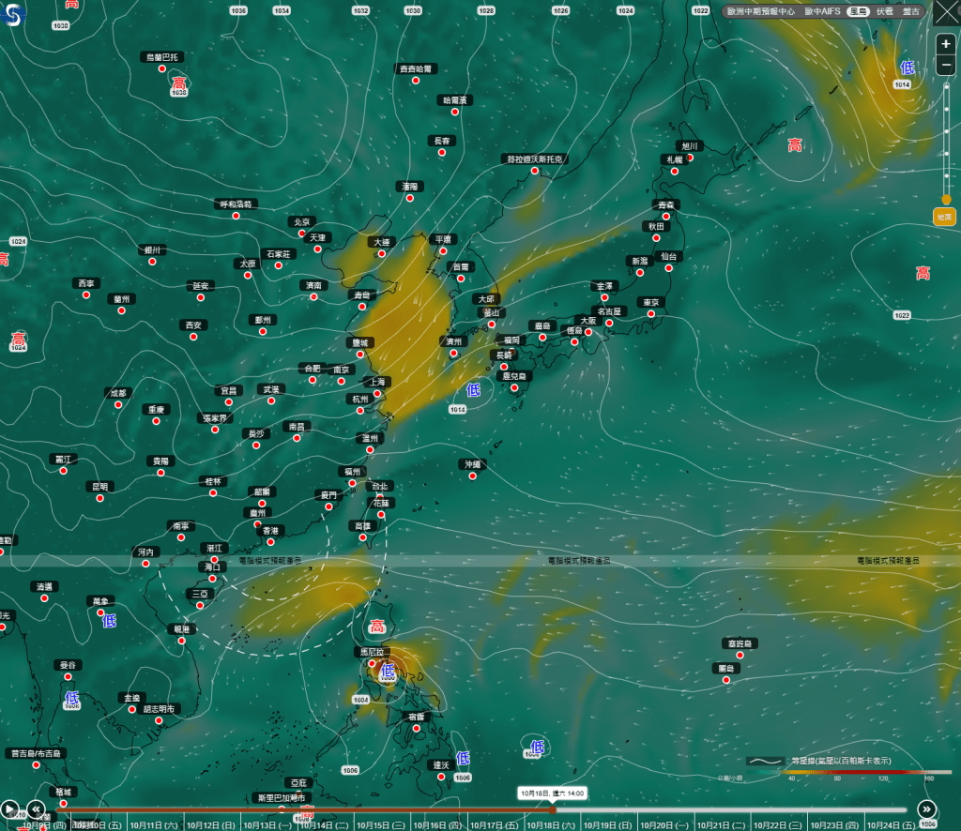Click the orange altitude slider handle
The width and height of the screenshot is (961, 831).
(945, 200)
